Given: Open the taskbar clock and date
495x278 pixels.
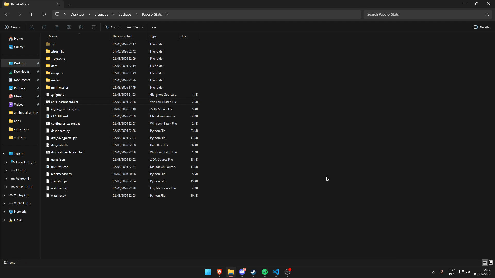Looking at the screenshot, I should click(482, 272).
